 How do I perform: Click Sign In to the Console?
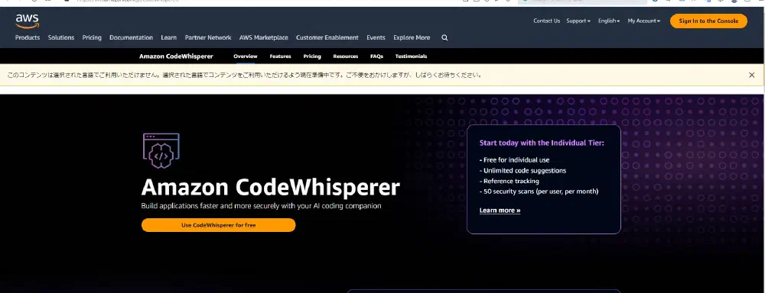[x=708, y=21]
